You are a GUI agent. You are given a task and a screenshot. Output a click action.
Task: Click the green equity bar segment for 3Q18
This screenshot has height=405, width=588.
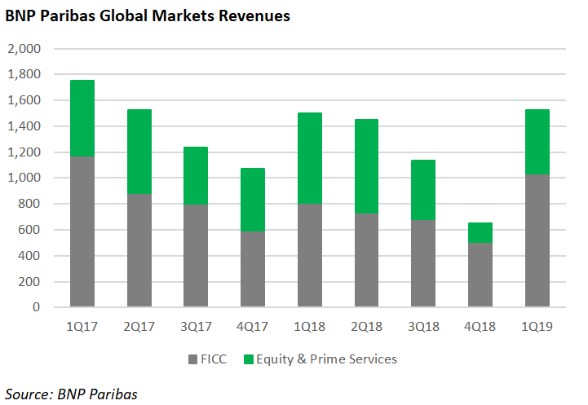[423, 190]
